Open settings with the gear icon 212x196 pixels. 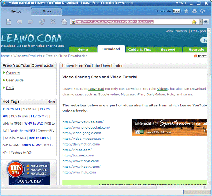(x=194, y=11)
